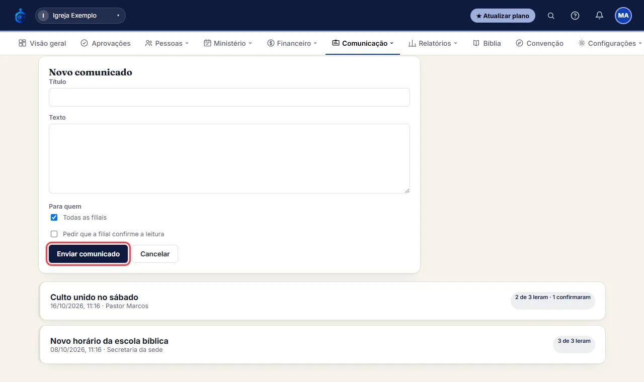Expand the Ministério menu
Viewport: 644px width, 382px height.
[228, 43]
